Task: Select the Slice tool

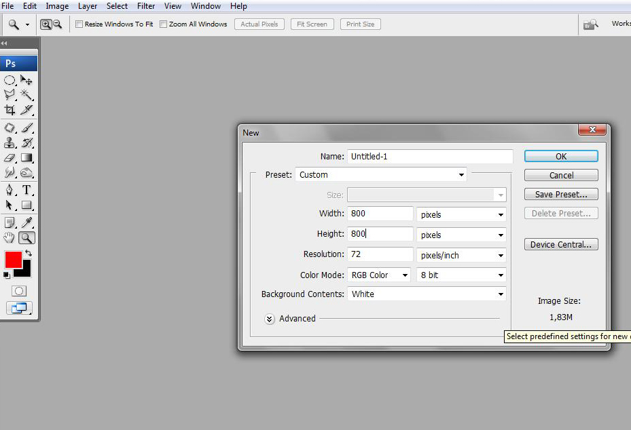Action: coord(26,110)
